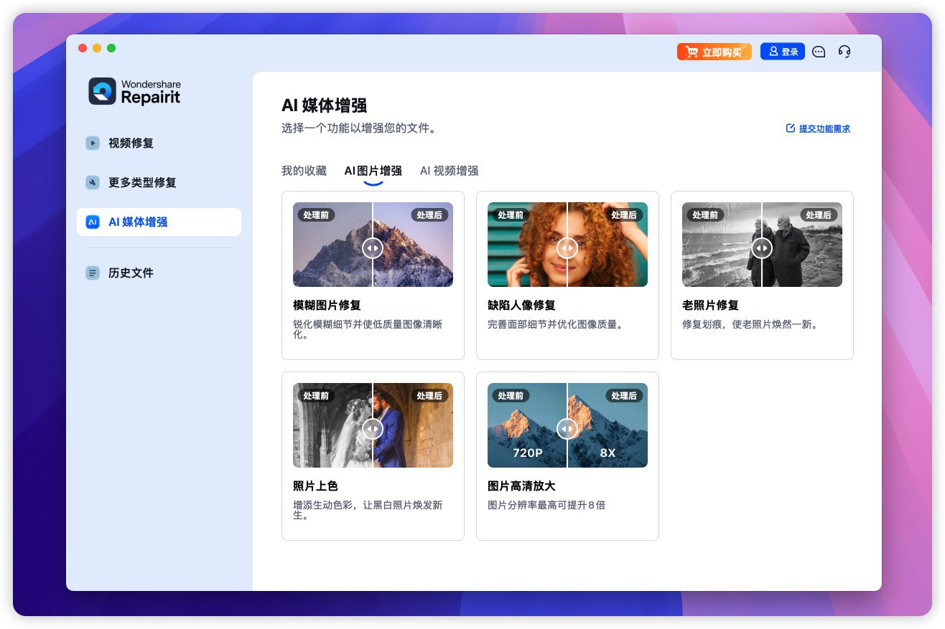Select the 老照片修复 card title
The image size is (945, 629).
(x=709, y=306)
